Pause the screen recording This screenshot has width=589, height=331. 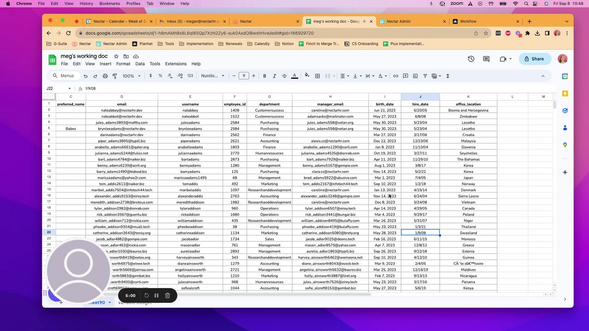click(156, 296)
